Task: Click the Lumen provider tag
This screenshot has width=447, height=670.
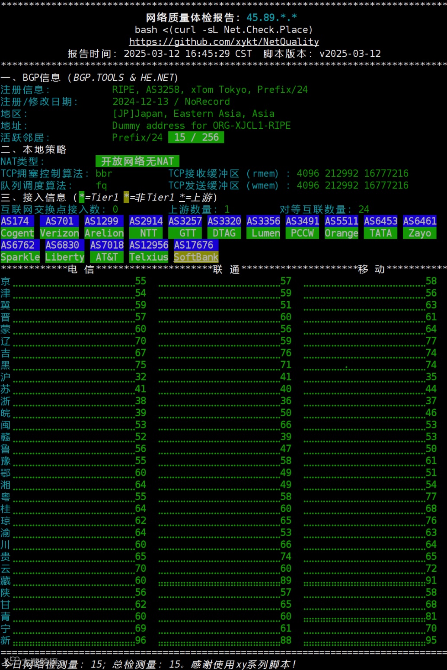Action: (263, 233)
